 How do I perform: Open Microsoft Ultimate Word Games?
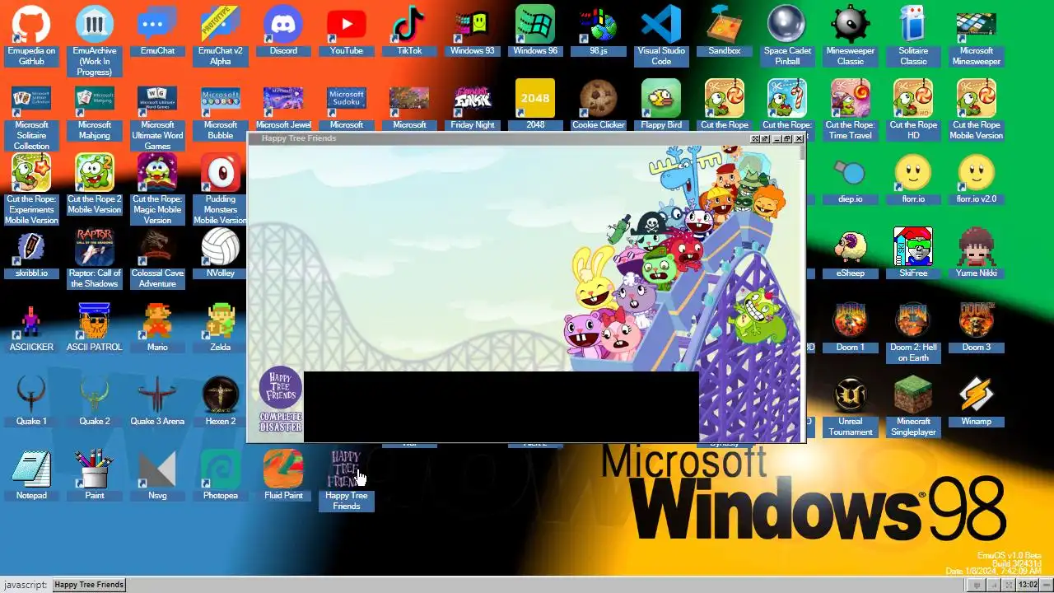157,100
